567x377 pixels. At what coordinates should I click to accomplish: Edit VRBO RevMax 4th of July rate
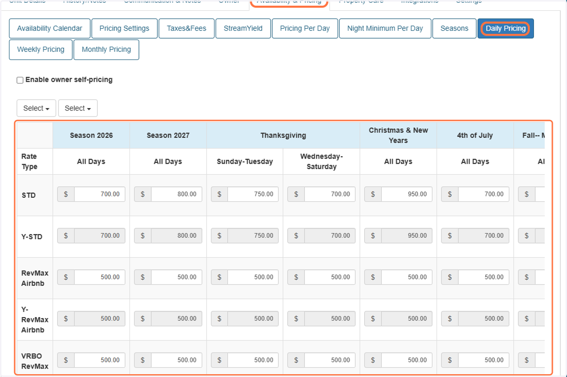pyautogui.click(x=484, y=360)
